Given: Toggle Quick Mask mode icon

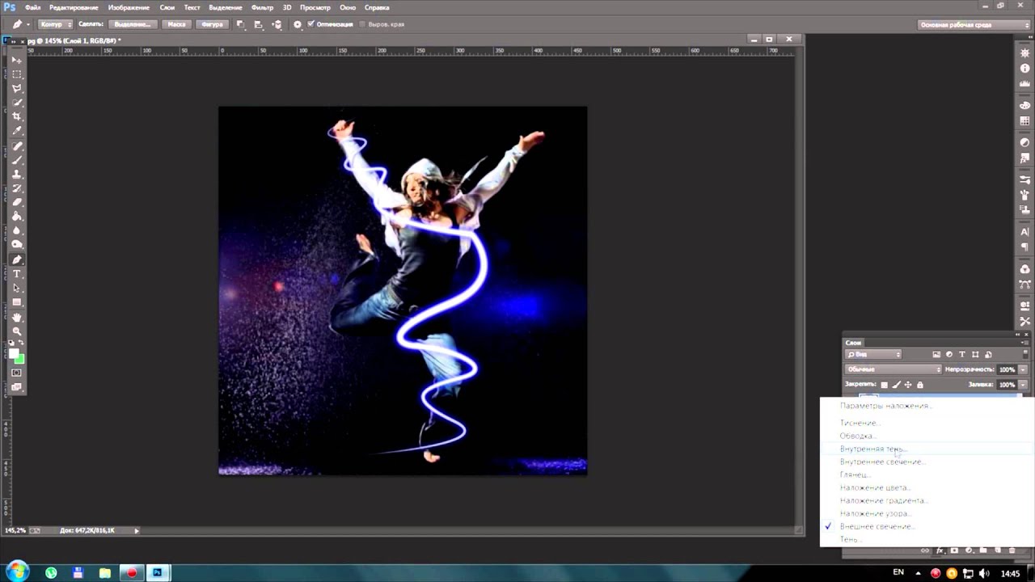Looking at the screenshot, I should pos(17,374).
